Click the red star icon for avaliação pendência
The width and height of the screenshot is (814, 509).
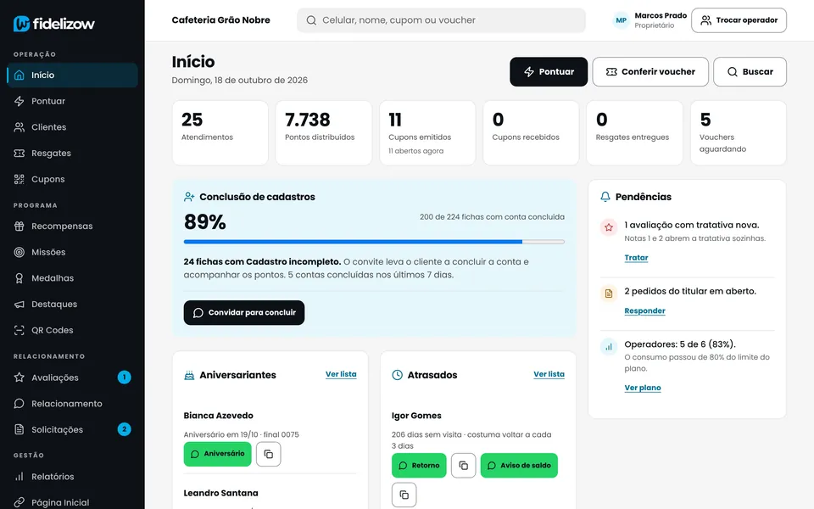click(x=609, y=227)
